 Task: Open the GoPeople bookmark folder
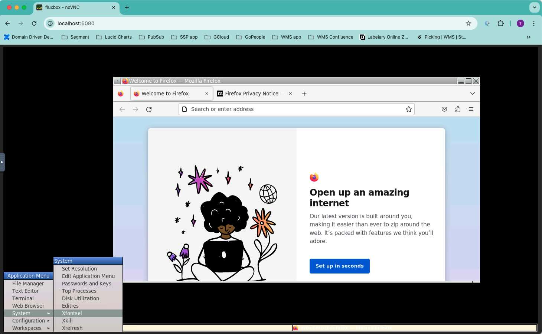tap(251, 37)
